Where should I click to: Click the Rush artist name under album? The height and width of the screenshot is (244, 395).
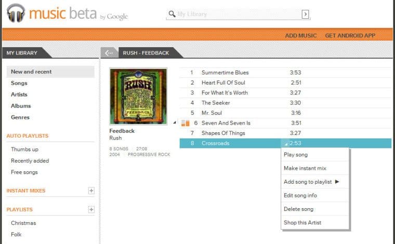click(x=115, y=138)
